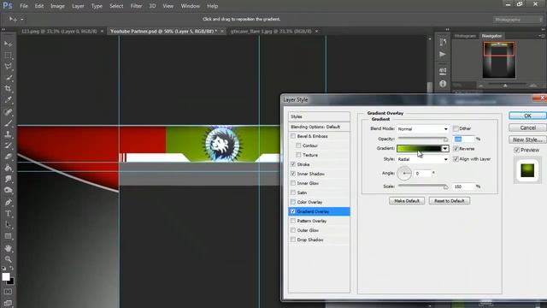Select the Path Selection tool
Image resolution: width=547 pixels, height=308 pixels.
click(x=8, y=225)
